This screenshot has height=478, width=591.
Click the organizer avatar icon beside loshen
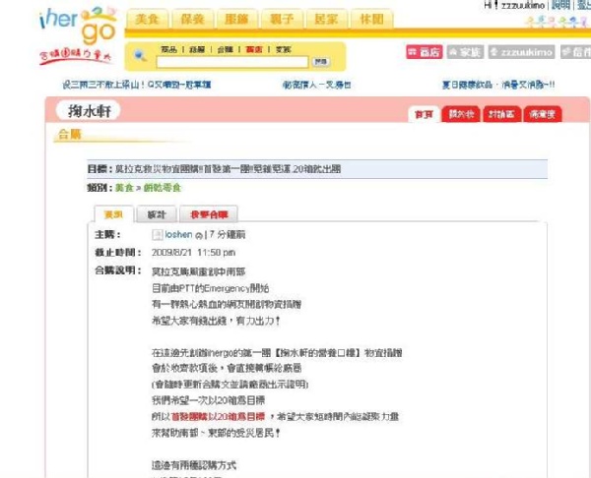[x=158, y=235]
